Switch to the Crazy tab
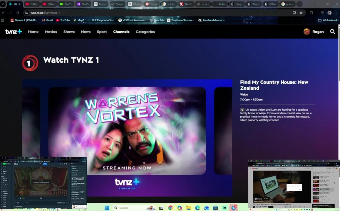The width and height of the screenshot is (340, 211). point(236,4)
